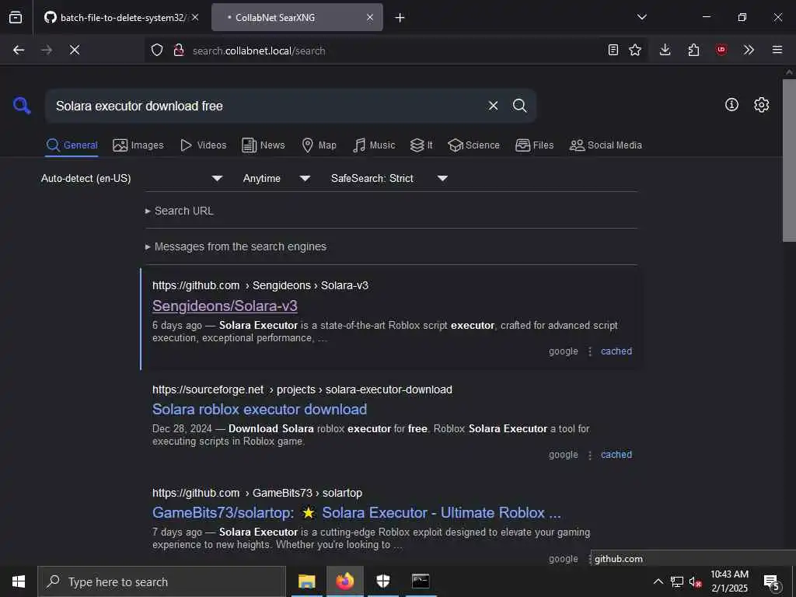Click the uBlock Origin extension icon
Screen dimensions: 796x597
(x=721, y=50)
